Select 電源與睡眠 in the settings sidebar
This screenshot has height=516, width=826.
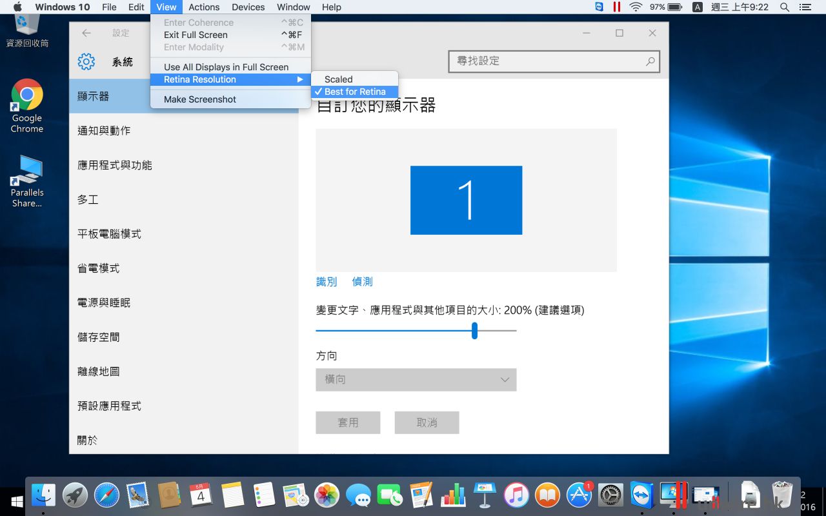click(x=104, y=303)
